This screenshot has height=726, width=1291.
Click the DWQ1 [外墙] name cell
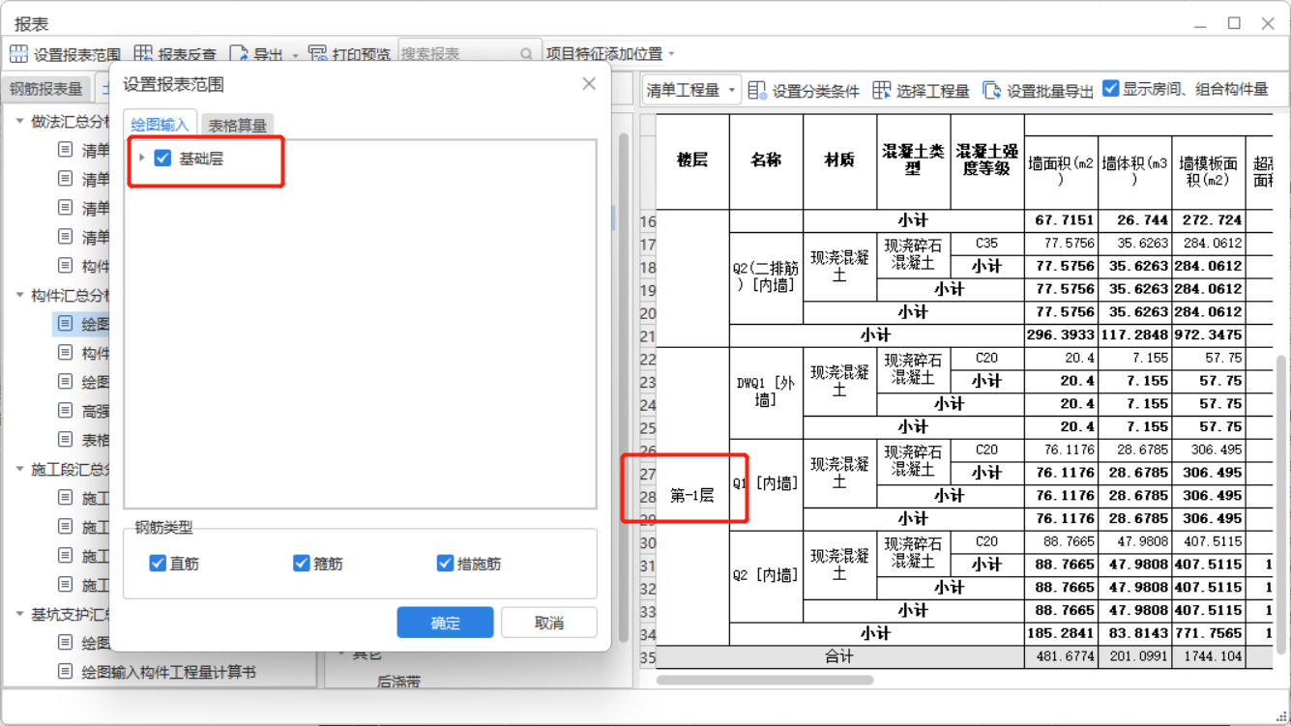pos(766,392)
